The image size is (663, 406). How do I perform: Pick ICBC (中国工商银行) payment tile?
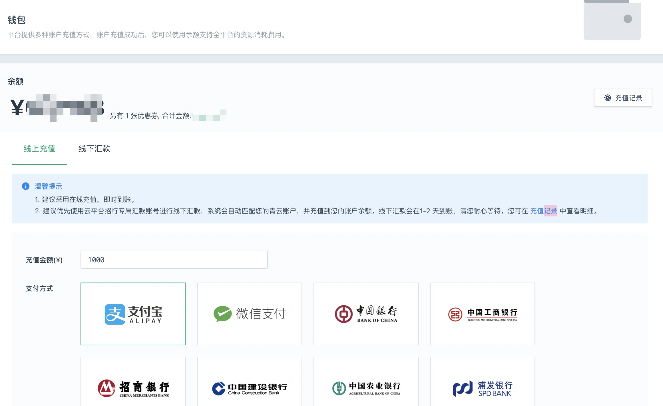click(482, 314)
